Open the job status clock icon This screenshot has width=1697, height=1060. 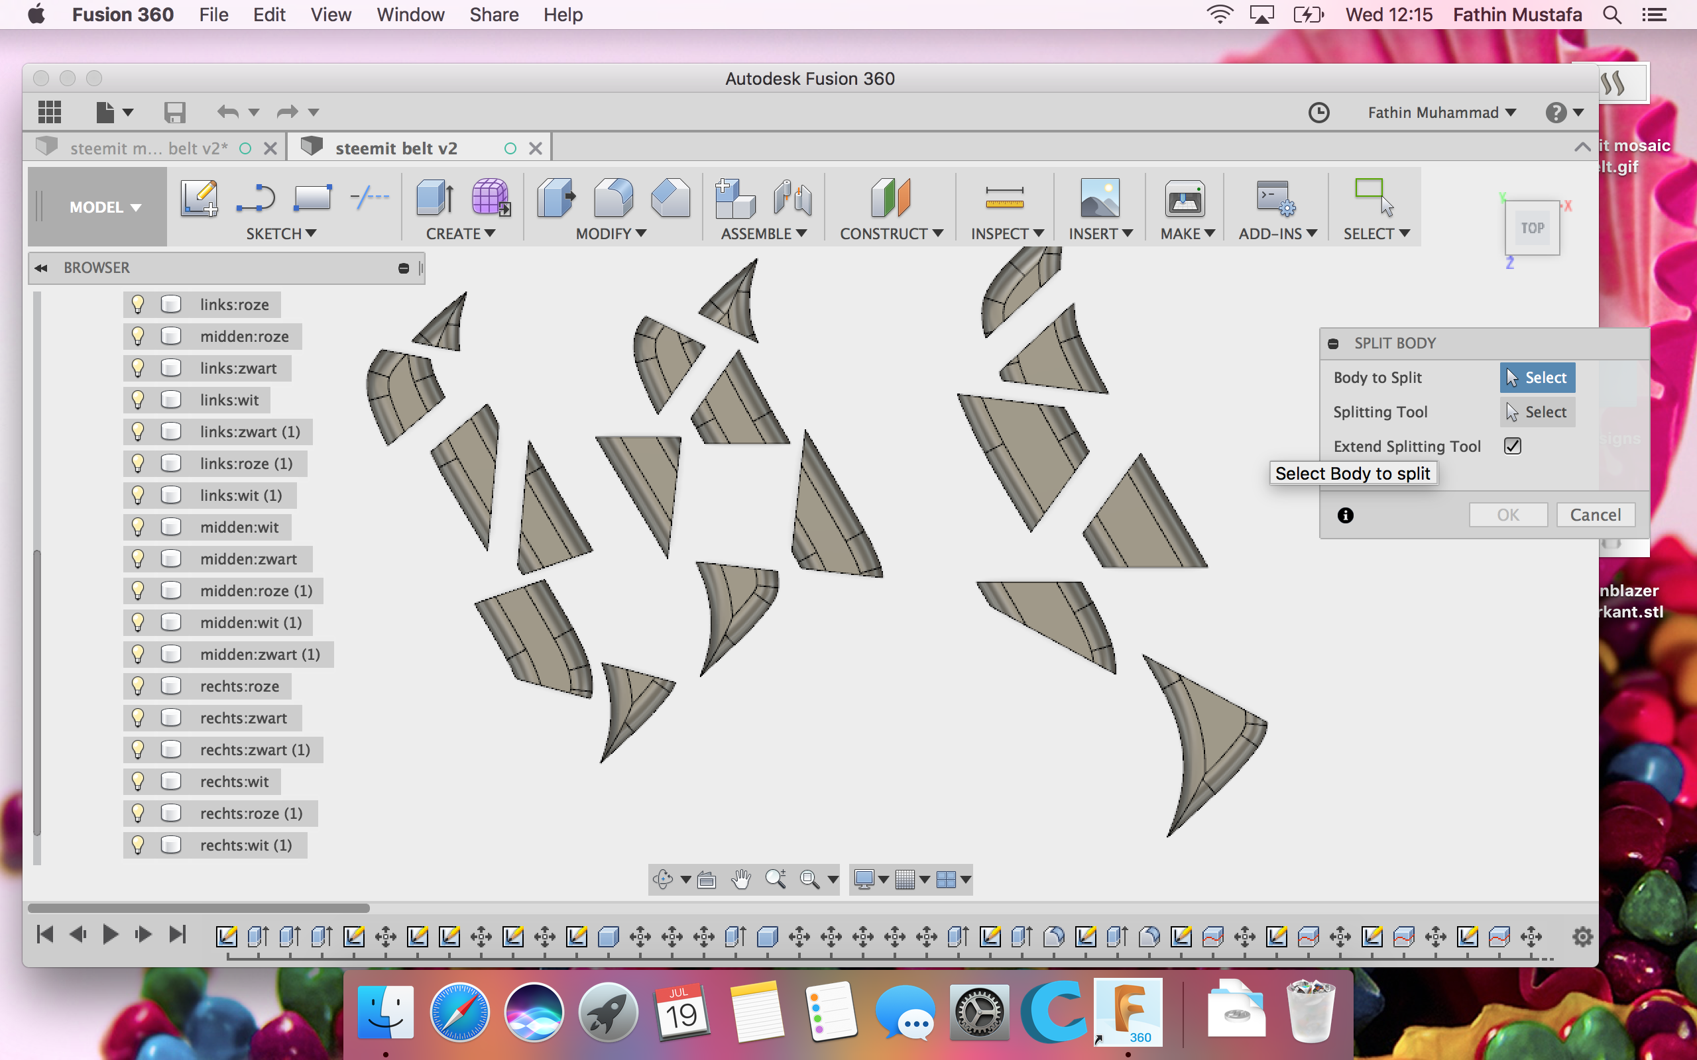[1318, 112]
